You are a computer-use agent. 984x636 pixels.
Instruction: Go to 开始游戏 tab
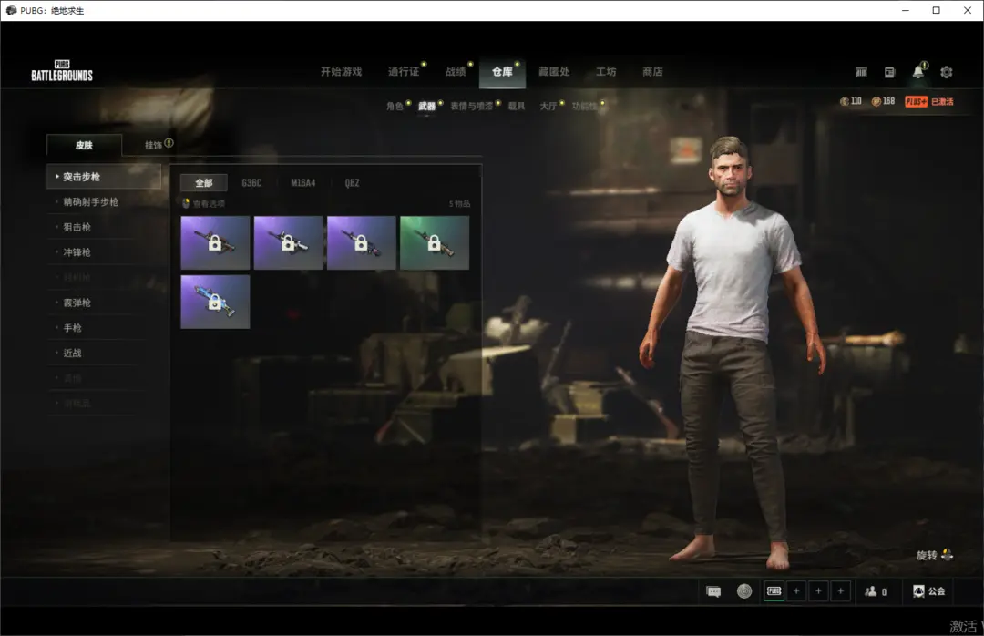342,72
